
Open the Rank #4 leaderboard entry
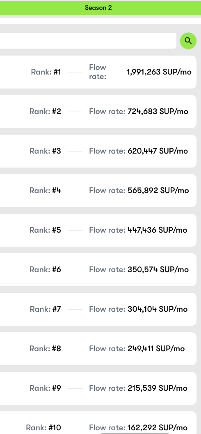(98, 190)
